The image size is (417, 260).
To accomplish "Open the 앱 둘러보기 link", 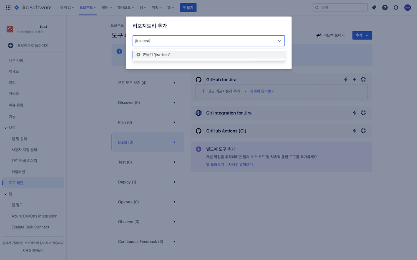I will click(x=215, y=164).
